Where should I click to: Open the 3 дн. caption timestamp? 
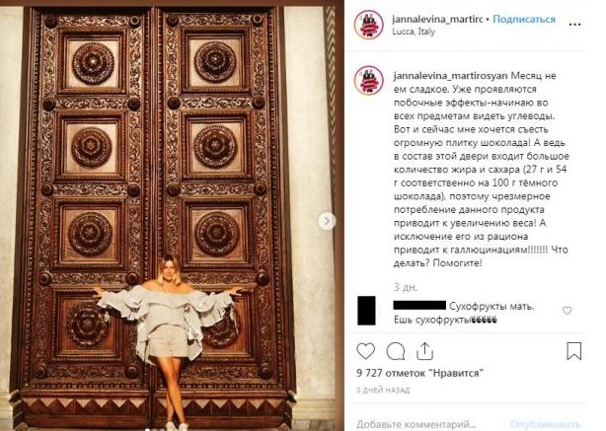tap(406, 287)
